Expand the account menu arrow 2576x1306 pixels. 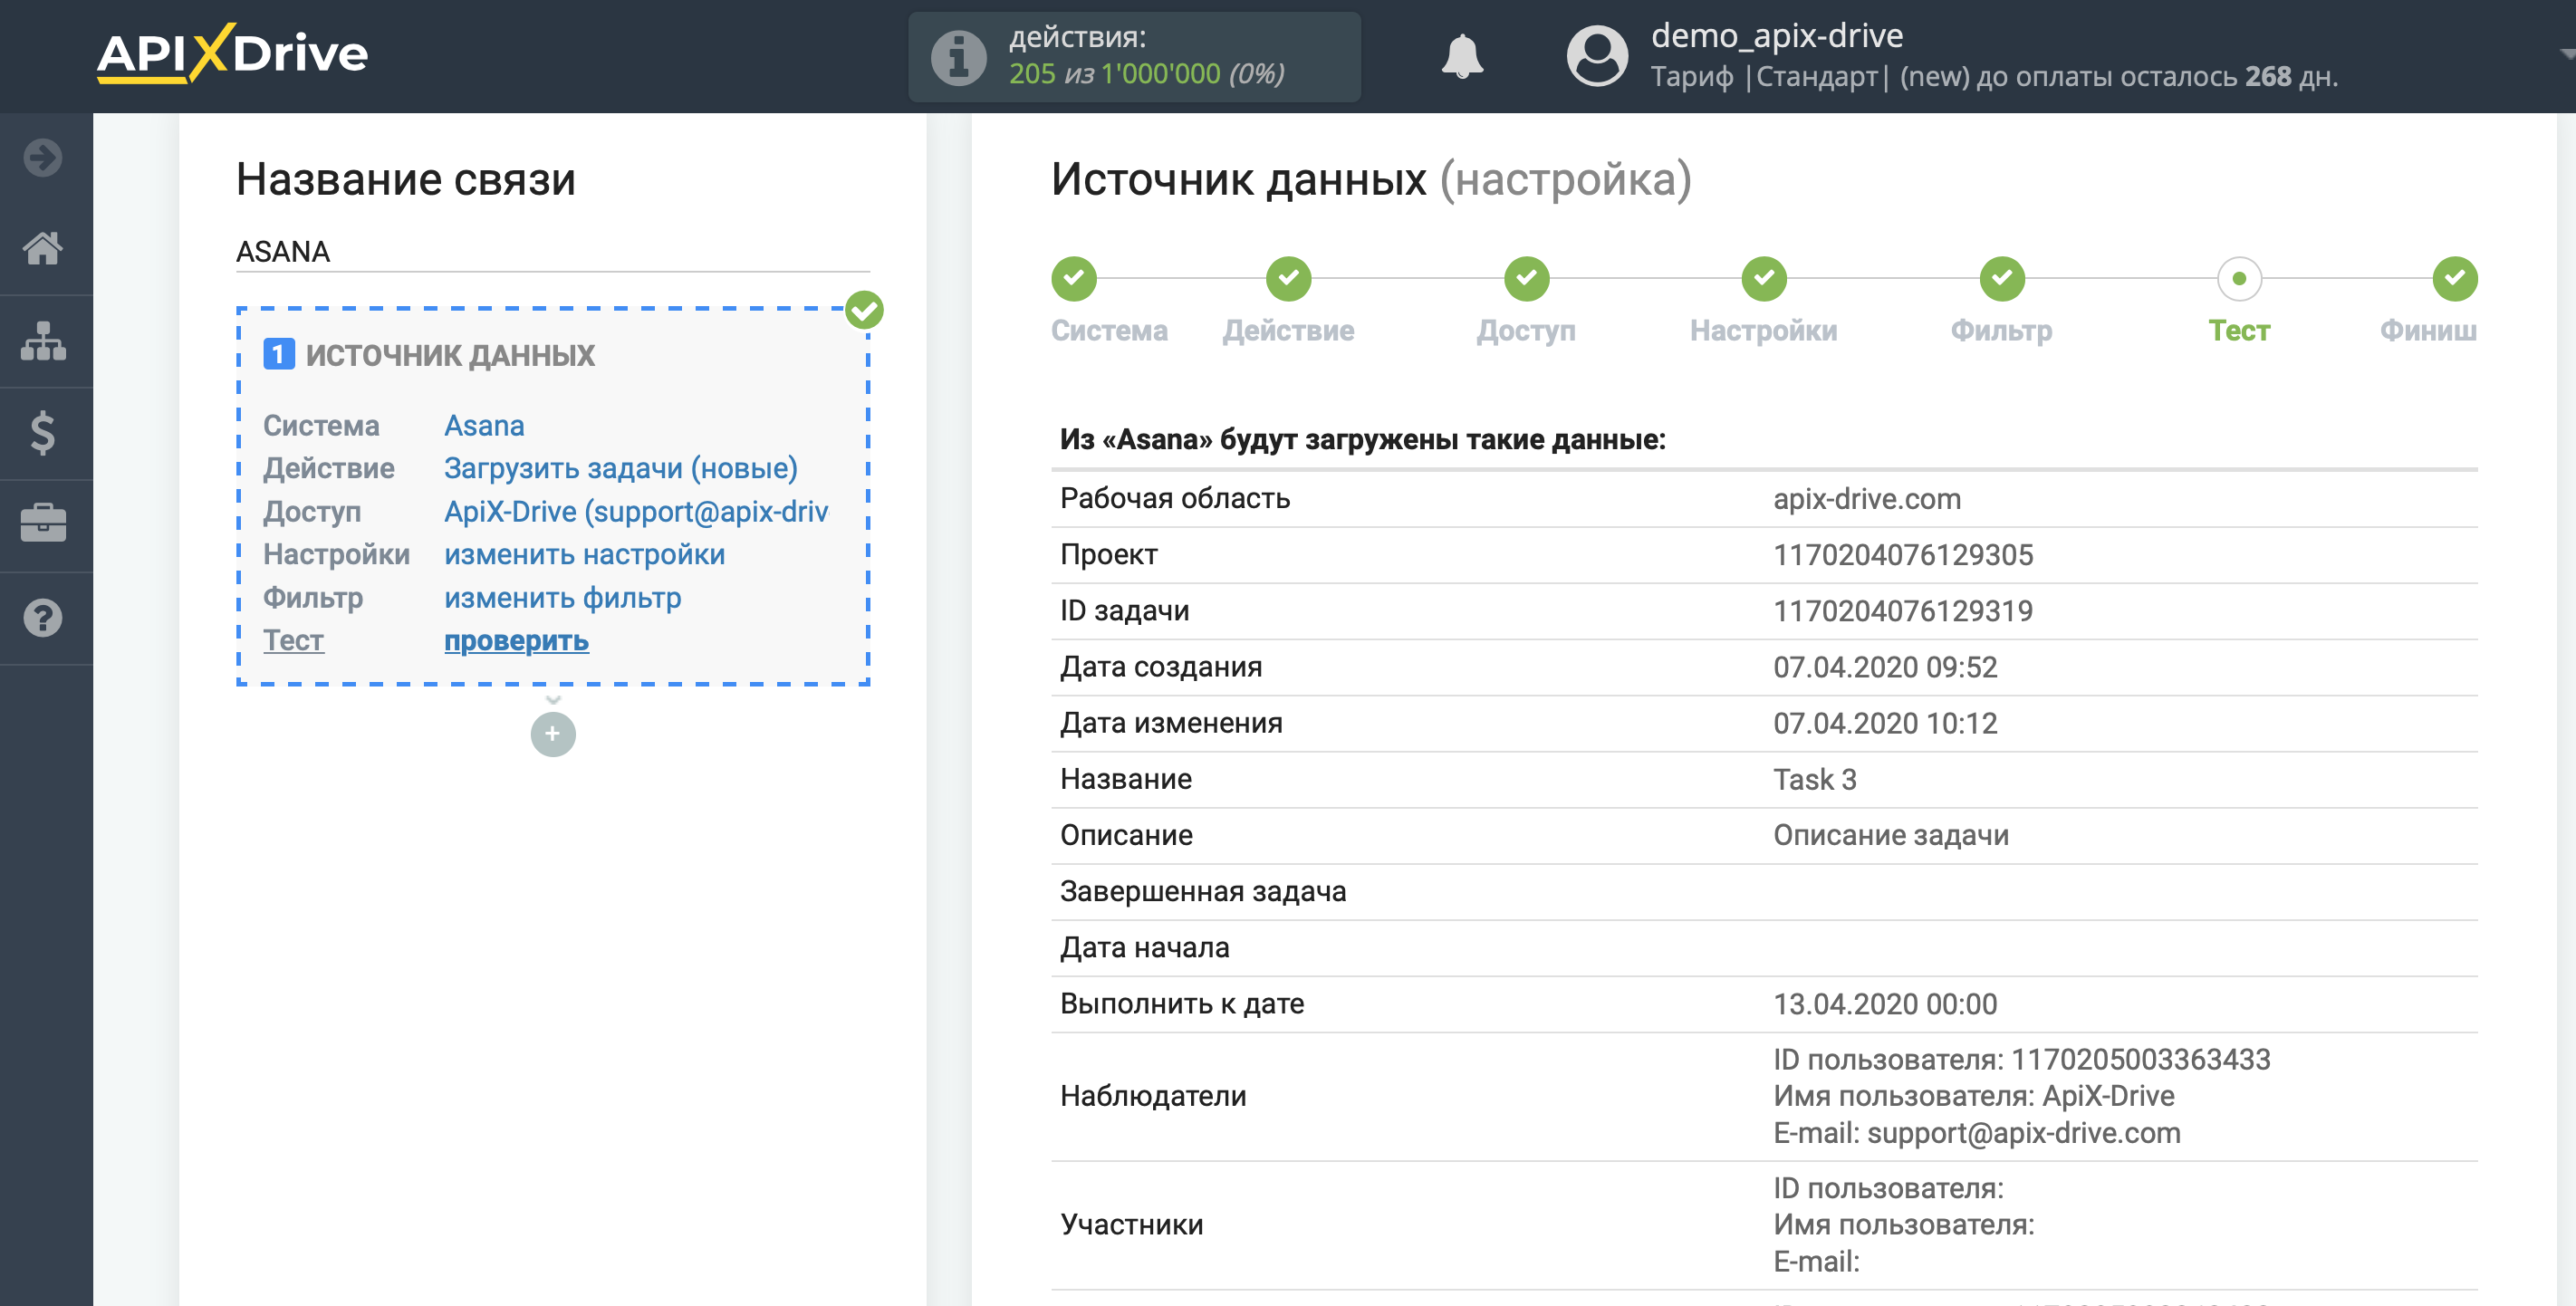pos(2566,55)
